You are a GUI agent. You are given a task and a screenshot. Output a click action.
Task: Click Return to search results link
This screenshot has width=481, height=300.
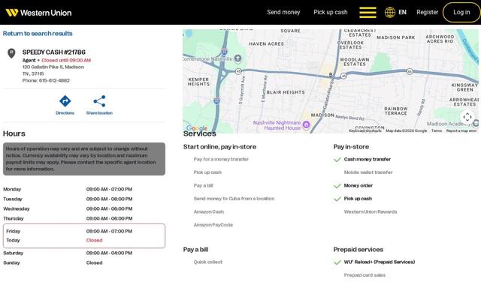point(38,33)
